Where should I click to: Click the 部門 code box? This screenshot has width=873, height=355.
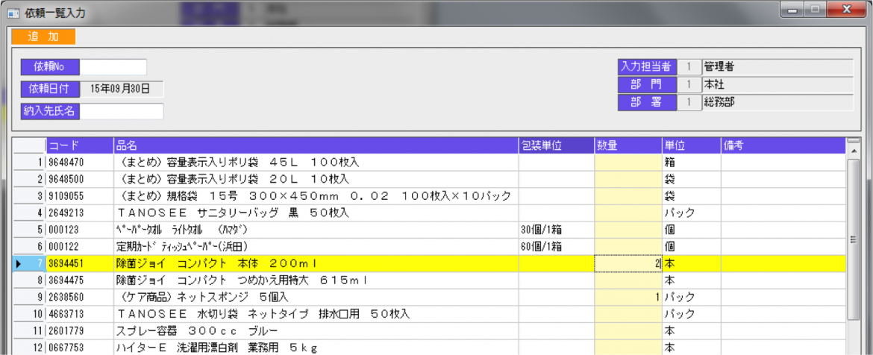tap(689, 84)
